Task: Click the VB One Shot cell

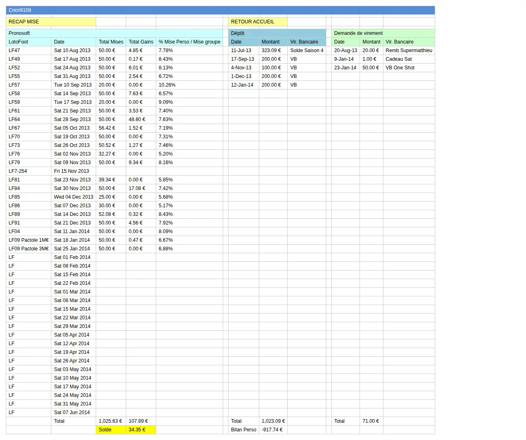Action: pyautogui.click(x=409, y=68)
